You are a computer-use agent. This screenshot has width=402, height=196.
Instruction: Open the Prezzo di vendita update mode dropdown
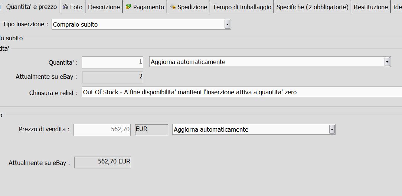click(x=332, y=129)
